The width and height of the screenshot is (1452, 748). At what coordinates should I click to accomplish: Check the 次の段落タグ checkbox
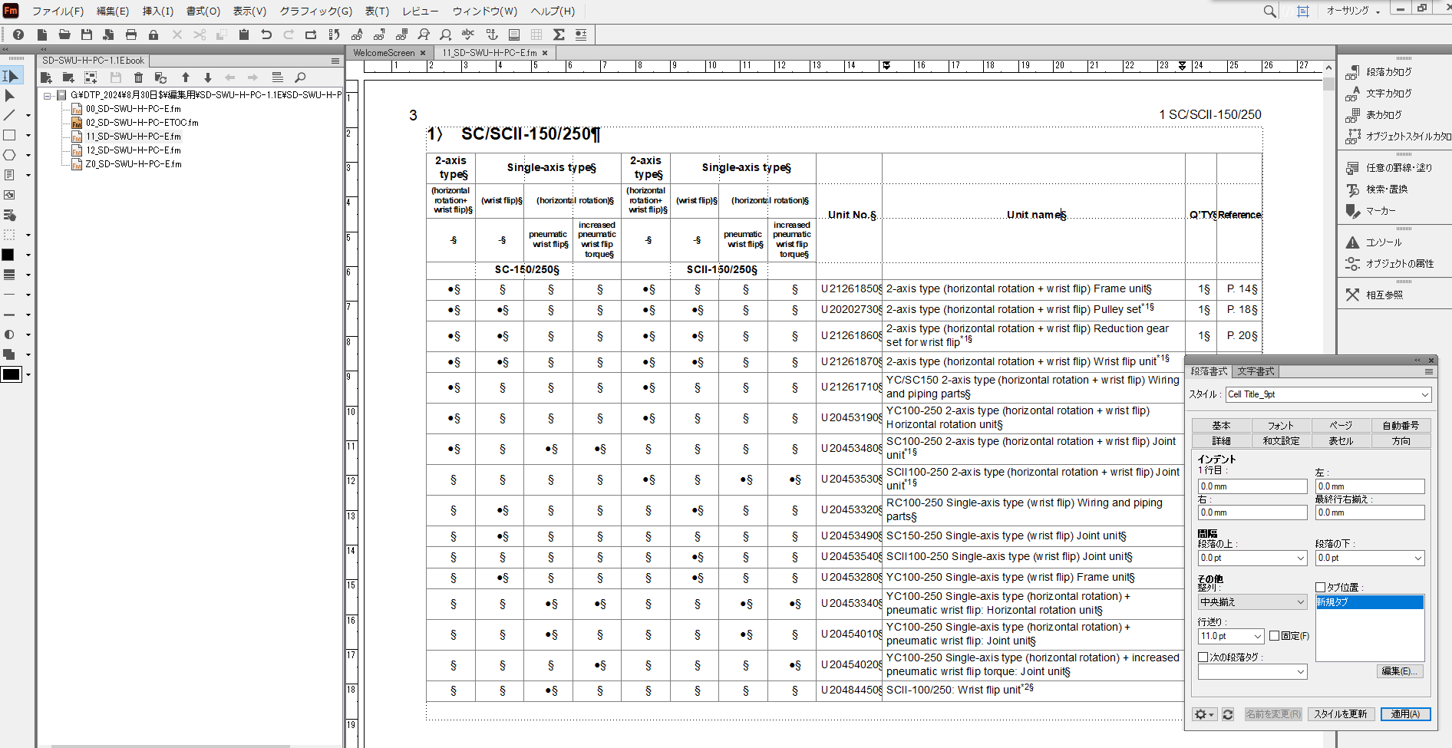(x=1203, y=657)
